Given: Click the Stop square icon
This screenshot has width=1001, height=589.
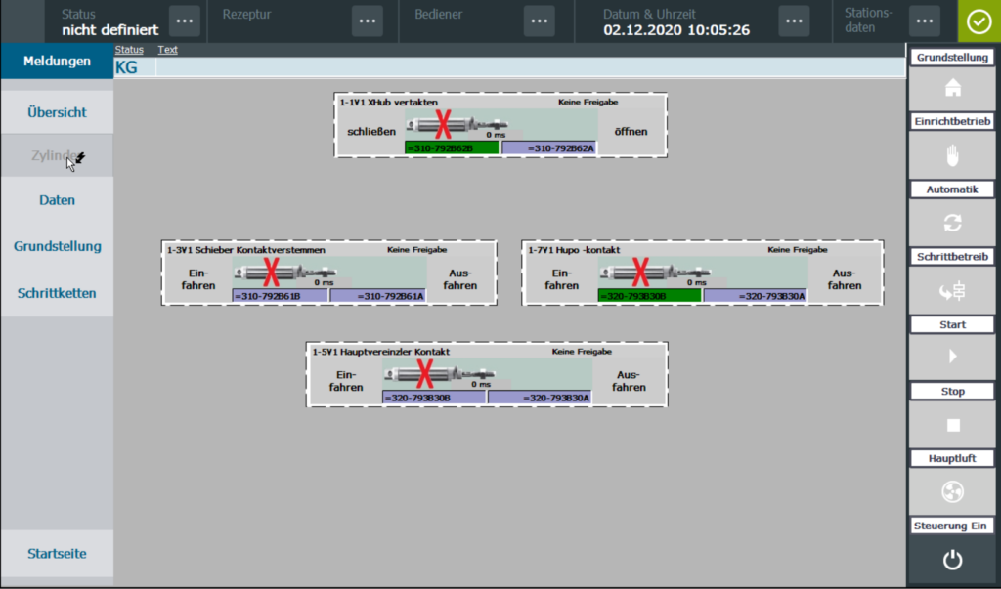Looking at the screenshot, I should (x=952, y=424).
